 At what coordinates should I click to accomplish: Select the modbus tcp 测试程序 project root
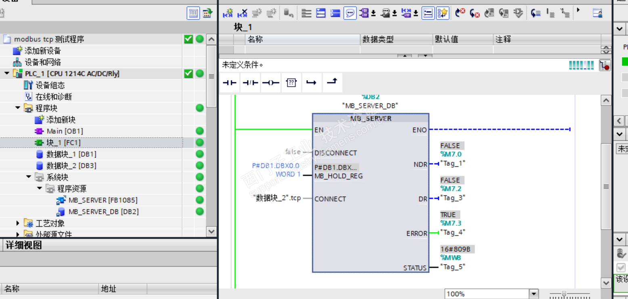point(49,39)
